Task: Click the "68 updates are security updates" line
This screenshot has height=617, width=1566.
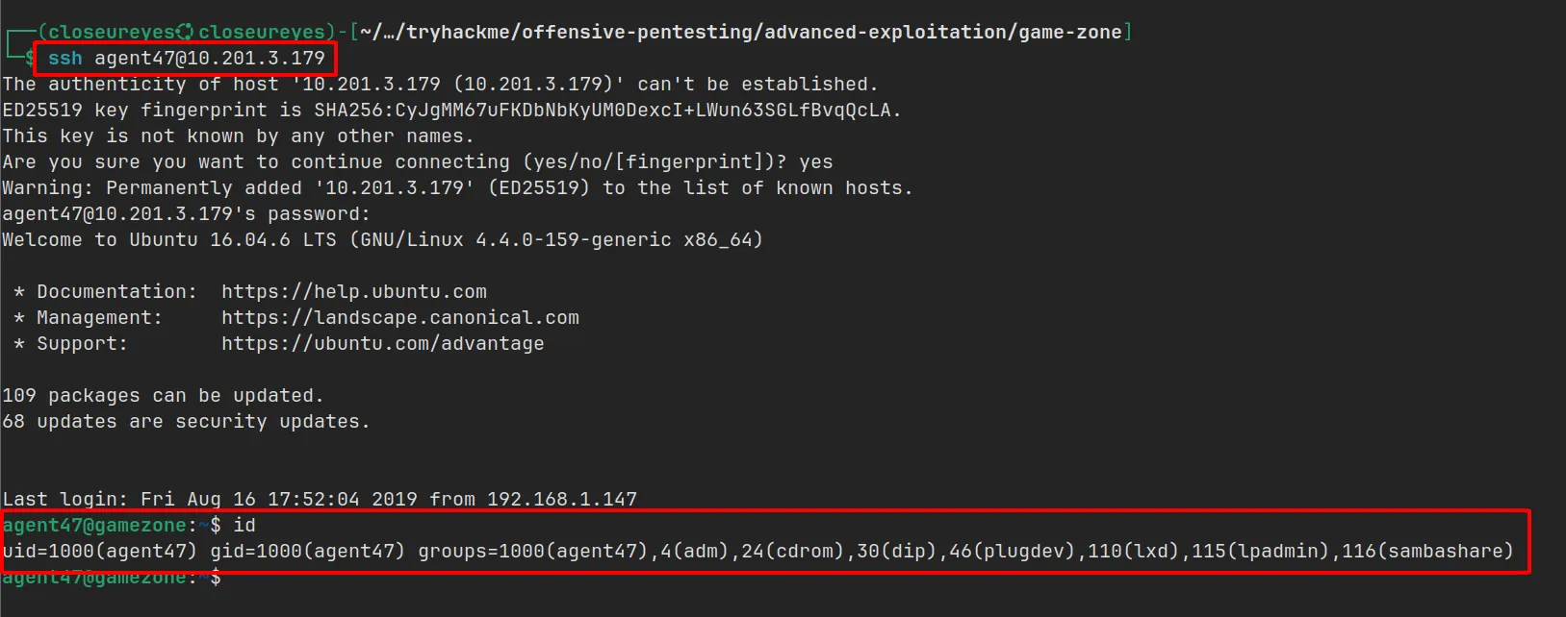Action: [186, 422]
